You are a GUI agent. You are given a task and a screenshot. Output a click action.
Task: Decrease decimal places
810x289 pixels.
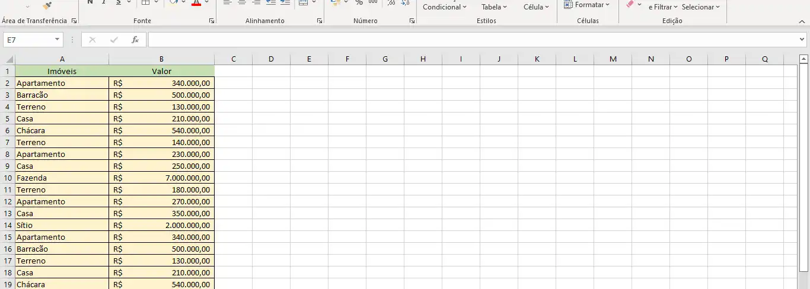point(406,2)
